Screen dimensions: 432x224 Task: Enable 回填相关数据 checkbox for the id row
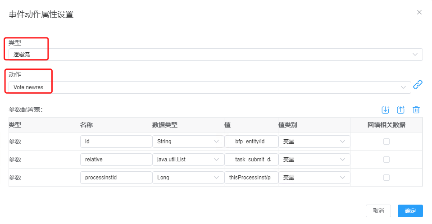(386, 142)
